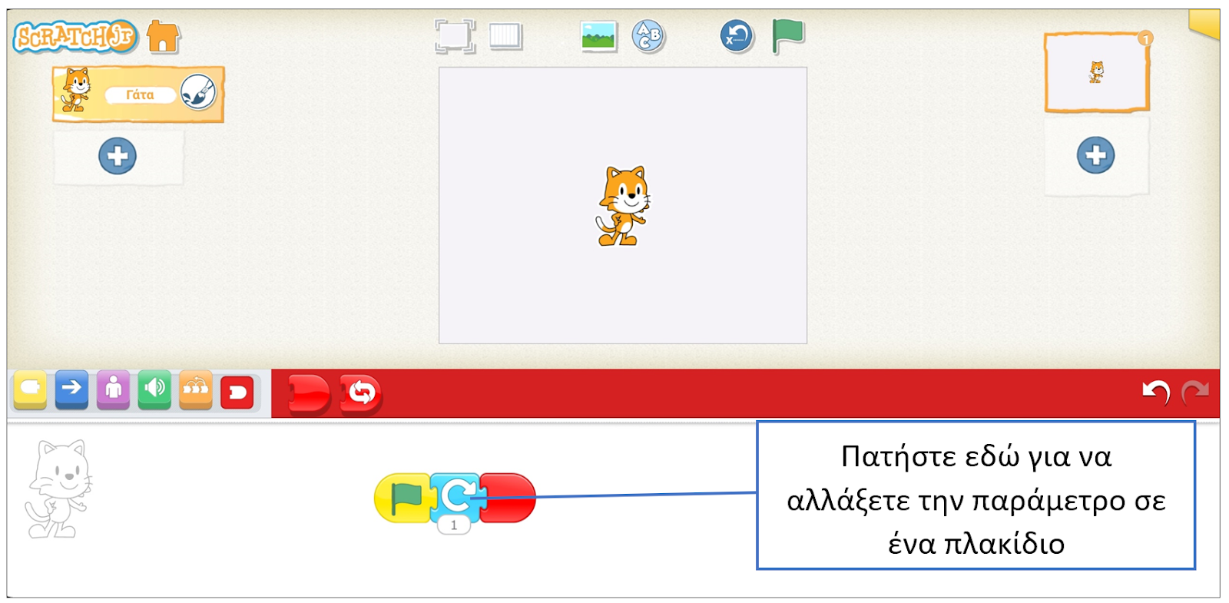1229x603 pixels.
Task: Click the cat sprite on the stage
Action: click(x=623, y=206)
